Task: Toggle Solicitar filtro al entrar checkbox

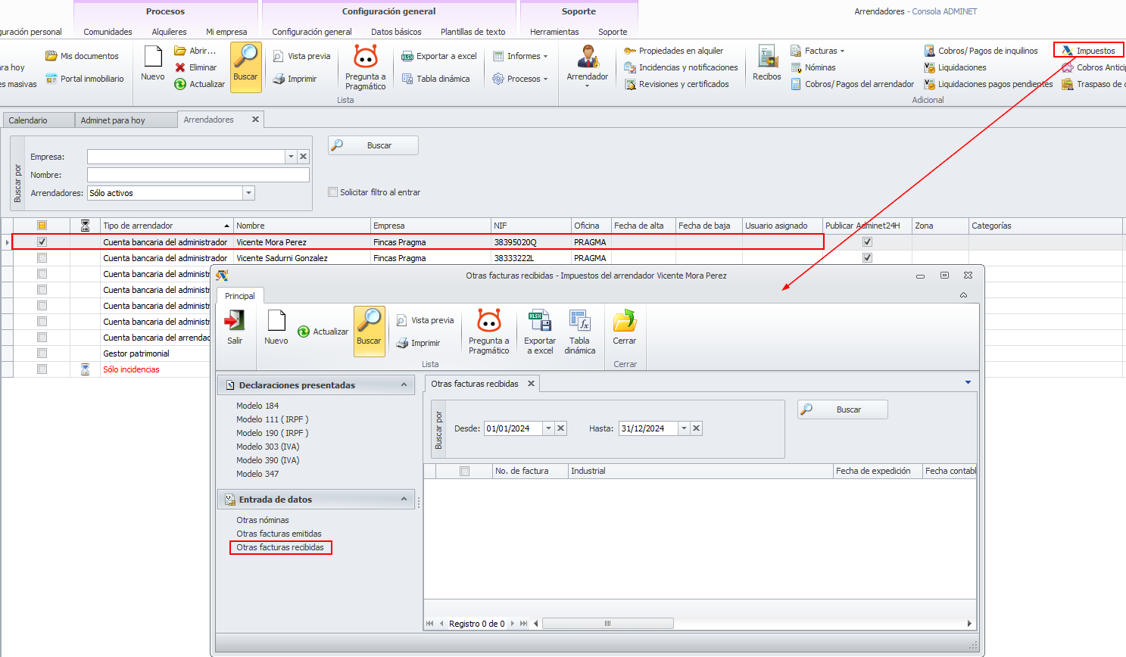Action: pos(332,192)
